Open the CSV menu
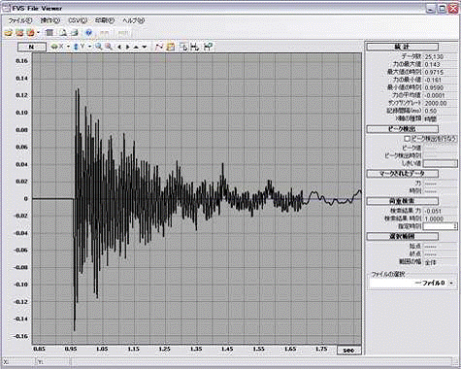Screen dimensions: 461x369 click(78, 20)
